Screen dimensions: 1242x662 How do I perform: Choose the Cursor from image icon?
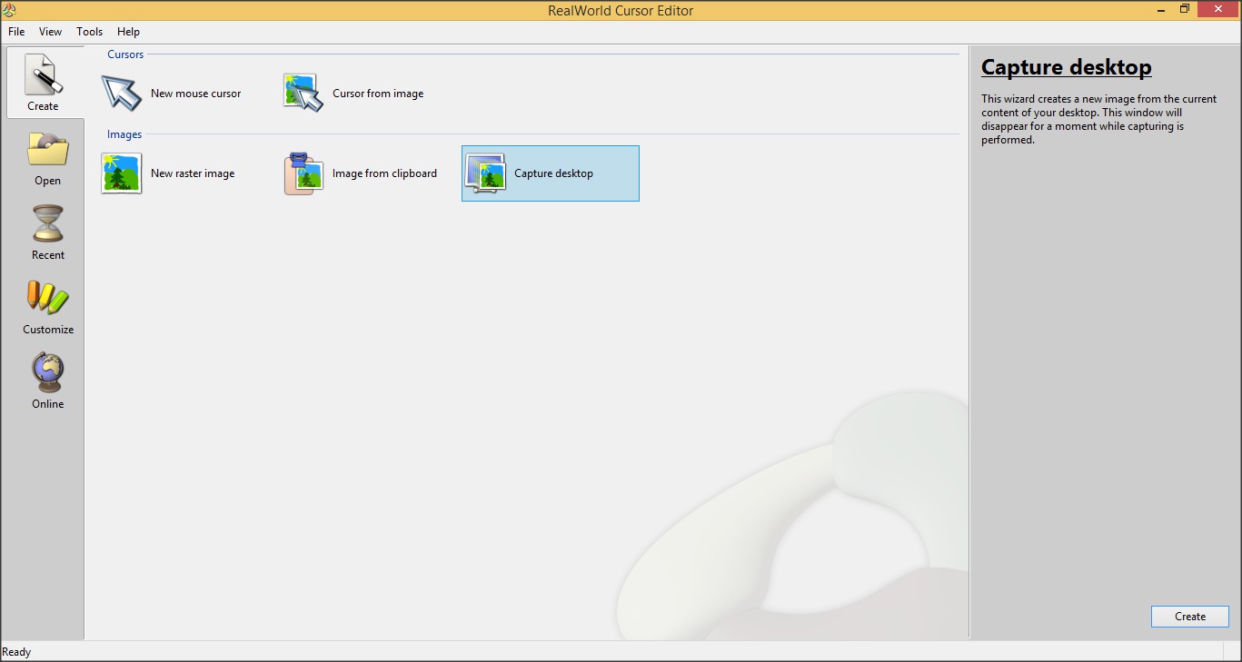tap(303, 93)
